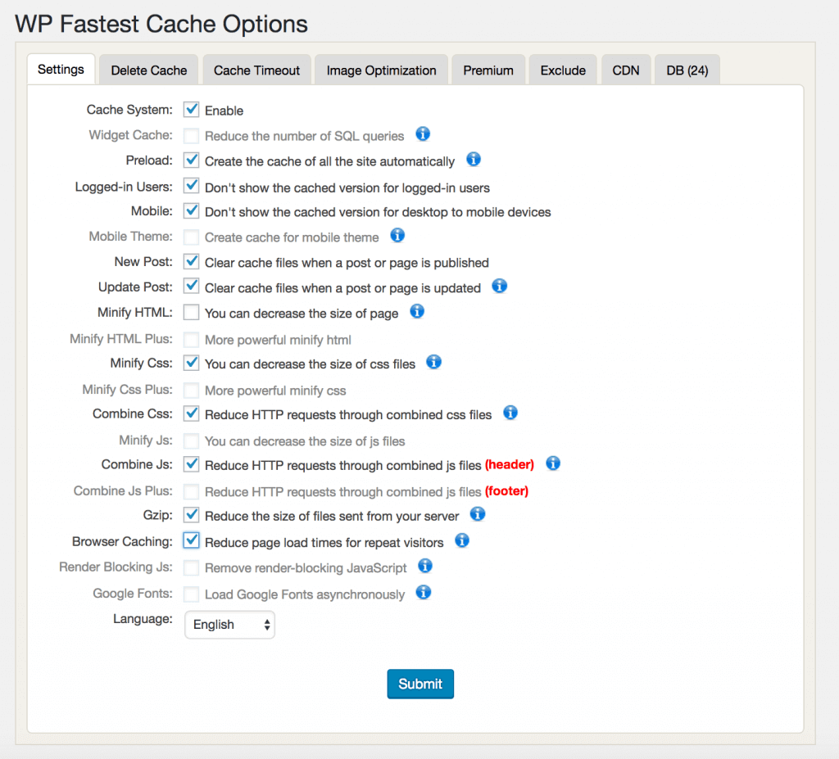Uncheck Cache System Enable checkbox
The width and height of the screenshot is (839, 759).
[191, 110]
